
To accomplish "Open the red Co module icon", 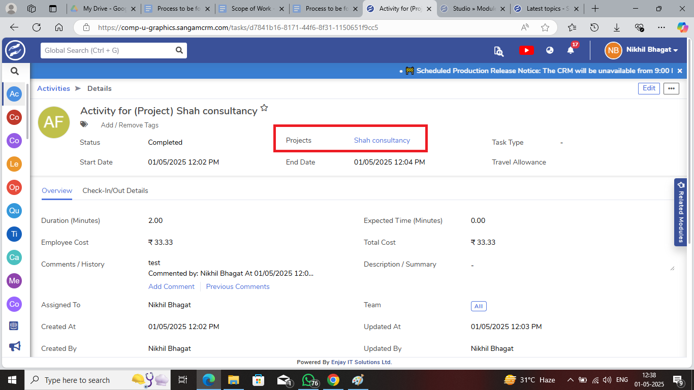I will coord(14,117).
